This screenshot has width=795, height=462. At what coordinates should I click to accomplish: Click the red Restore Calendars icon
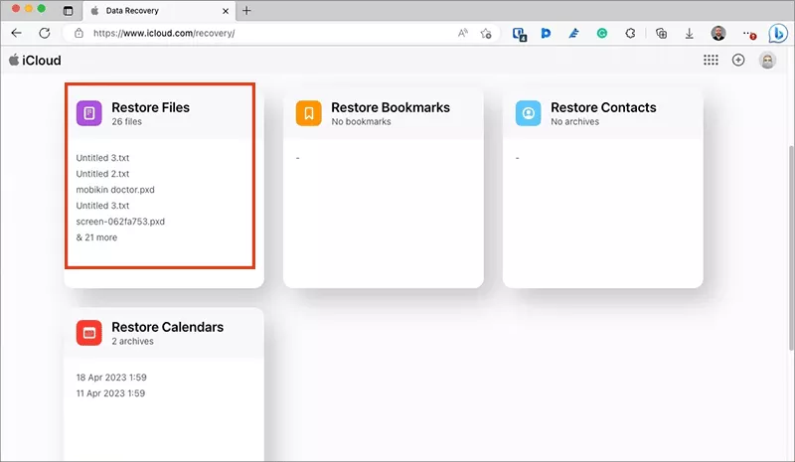click(x=89, y=333)
